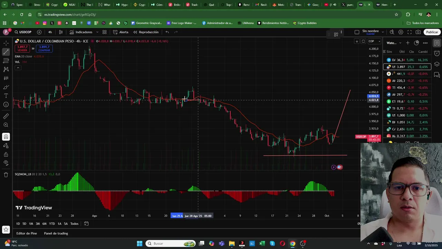Open the USDCOP symbol search
The width and height of the screenshot is (442, 249).
pos(23,32)
